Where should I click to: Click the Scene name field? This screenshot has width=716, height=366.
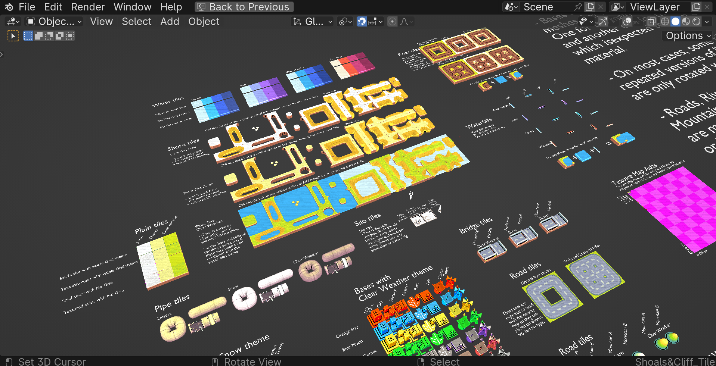546,7
